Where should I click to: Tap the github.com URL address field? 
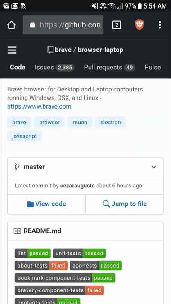[x=63, y=25]
